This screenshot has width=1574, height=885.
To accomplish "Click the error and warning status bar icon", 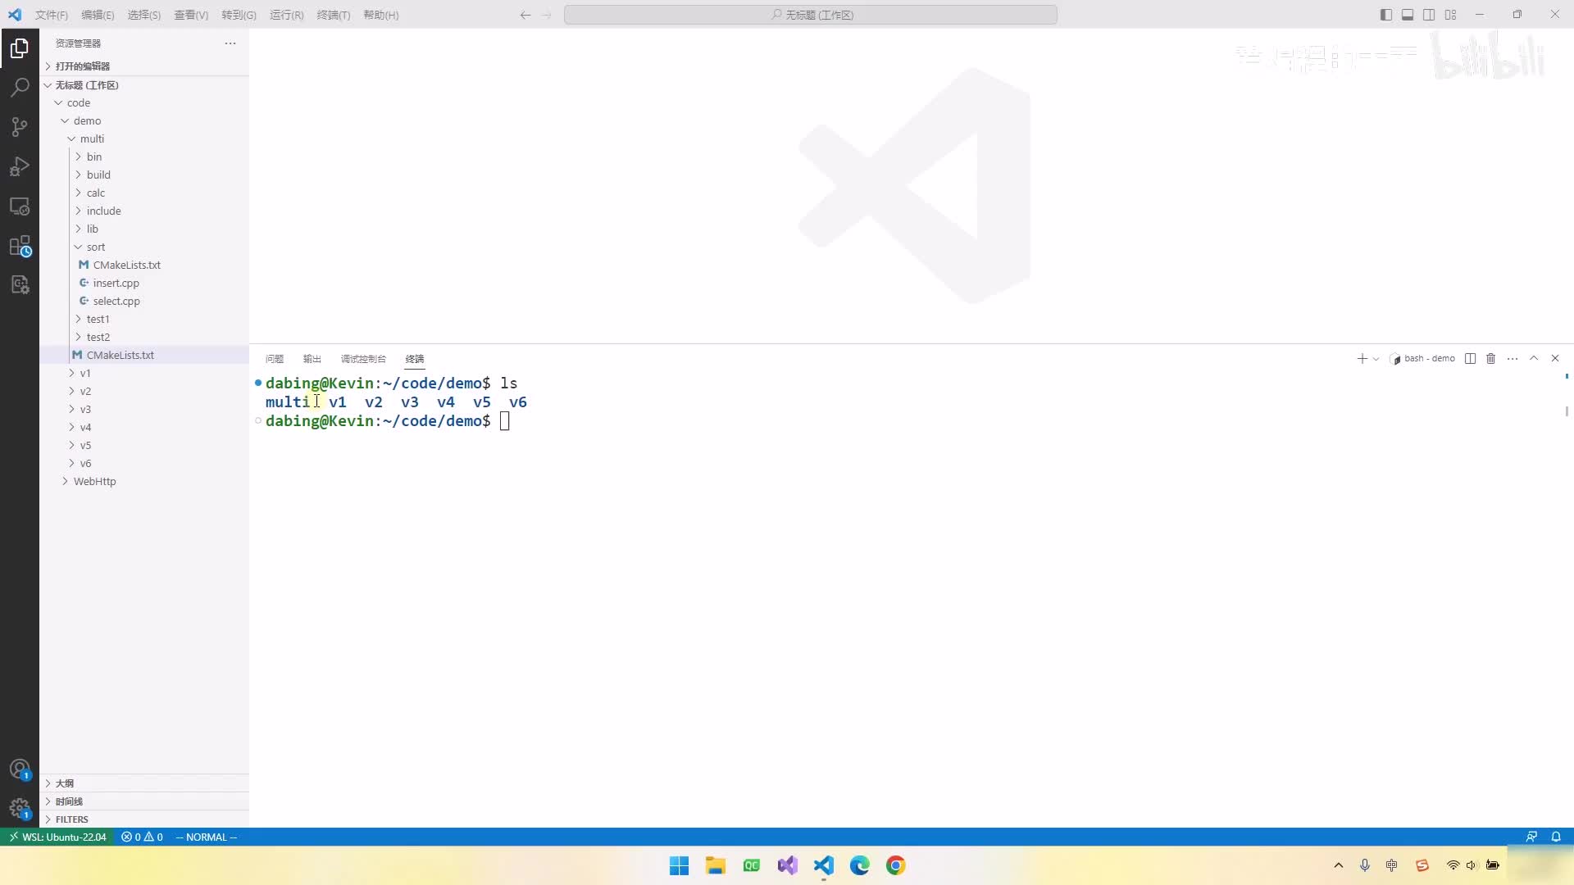I will click(x=140, y=837).
